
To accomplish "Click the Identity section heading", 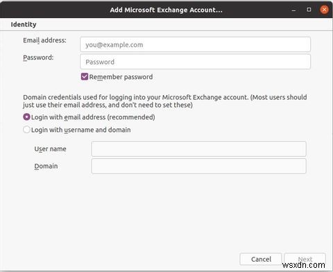I will [24, 24].
